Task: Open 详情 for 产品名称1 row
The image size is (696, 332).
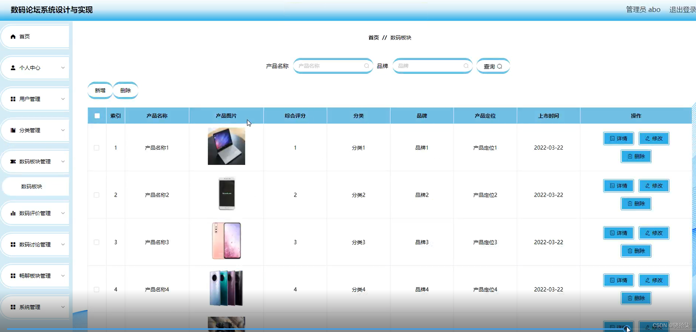Action: 618,139
